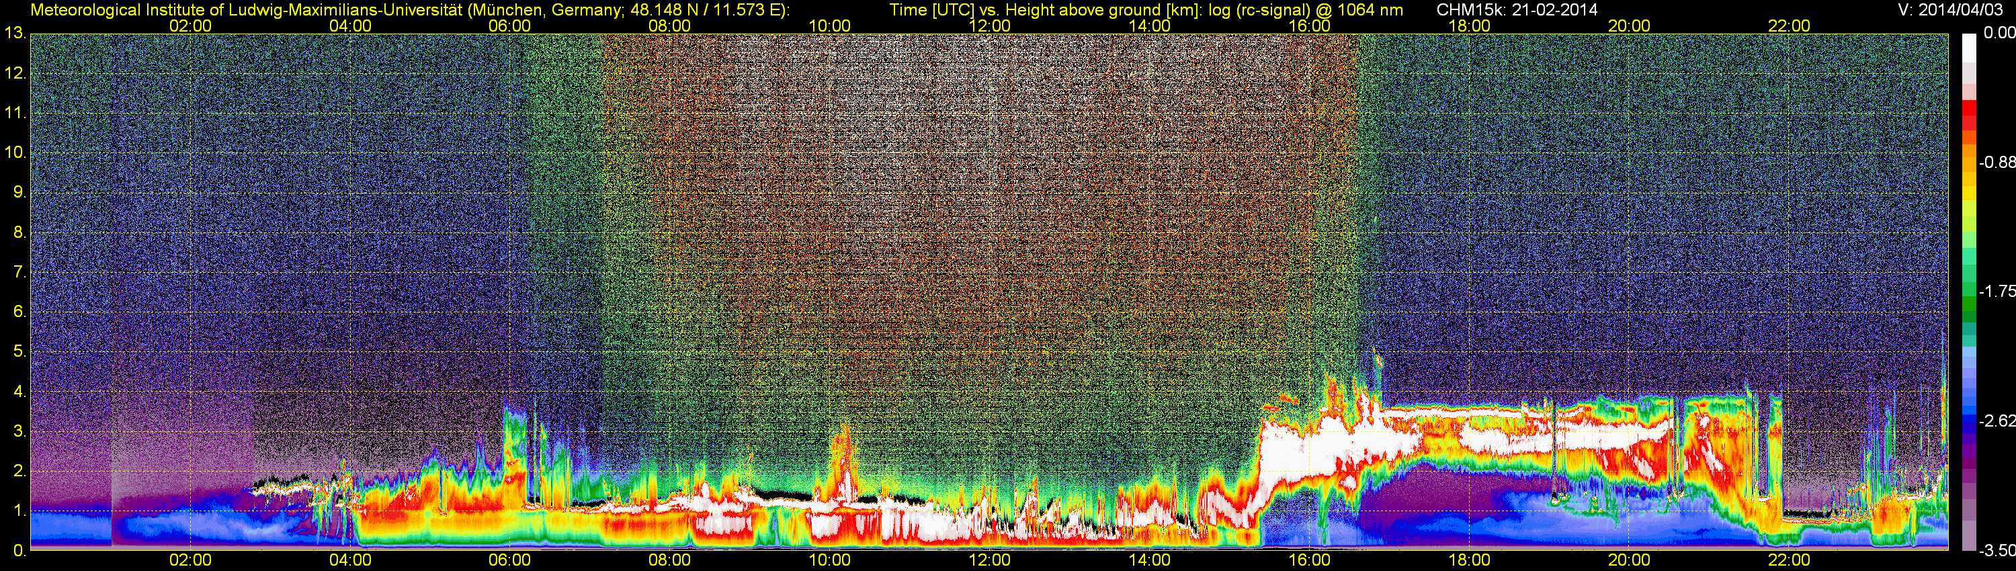Click the 4 km height axis label
The image size is (2016, 571).
tap(19, 392)
